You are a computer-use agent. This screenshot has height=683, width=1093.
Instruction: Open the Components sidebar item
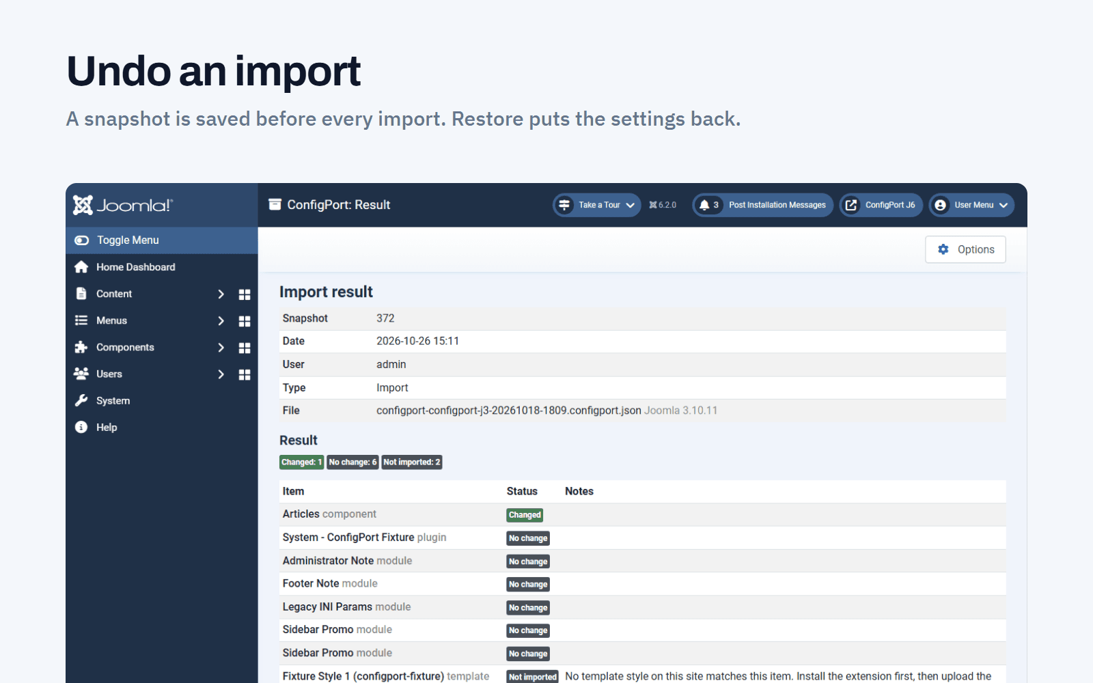coord(125,347)
